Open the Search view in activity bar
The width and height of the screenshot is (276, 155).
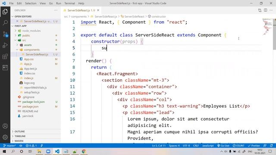click(x=5, y=23)
